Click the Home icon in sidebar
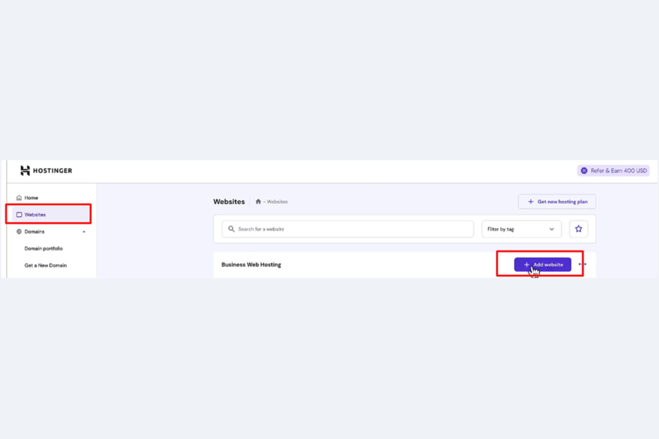Image resolution: width=659 pixels, height=439 pixels. pyautogui.click(x=19, y=198)
